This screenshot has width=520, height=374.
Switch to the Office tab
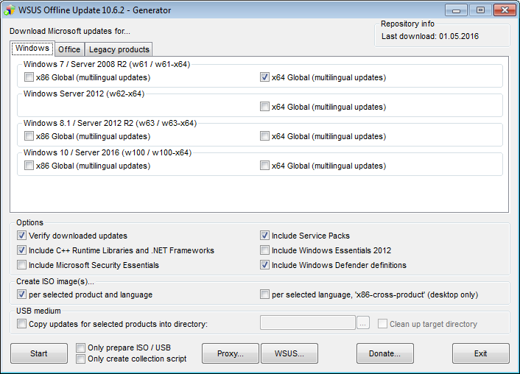pos(69,49)
